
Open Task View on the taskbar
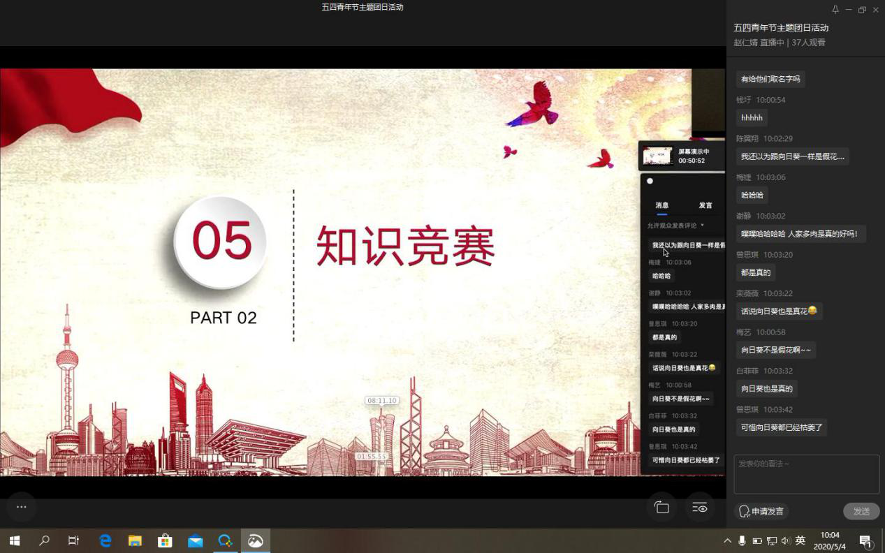[x=73, y=540]
